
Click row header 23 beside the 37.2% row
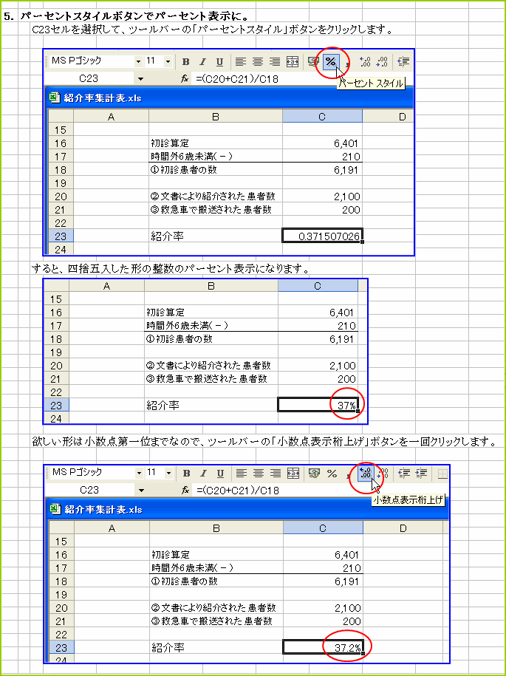(x=61, y=647)
